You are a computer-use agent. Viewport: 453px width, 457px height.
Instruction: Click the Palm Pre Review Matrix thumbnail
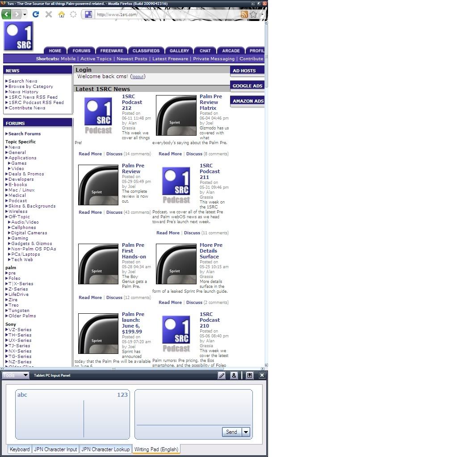pyautogui.click(x=176, y=116)
